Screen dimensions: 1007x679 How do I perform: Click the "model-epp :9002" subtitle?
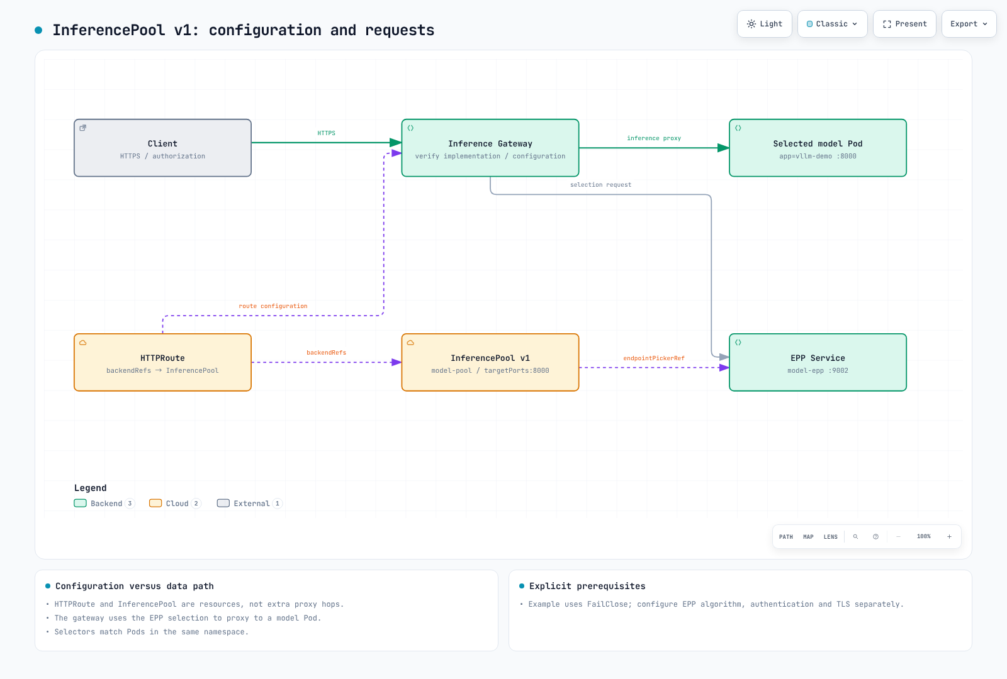pyautogui.click(x=818, y=370)
